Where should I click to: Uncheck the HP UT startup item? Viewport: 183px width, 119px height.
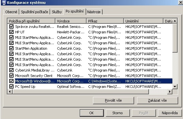coord(11,32)
